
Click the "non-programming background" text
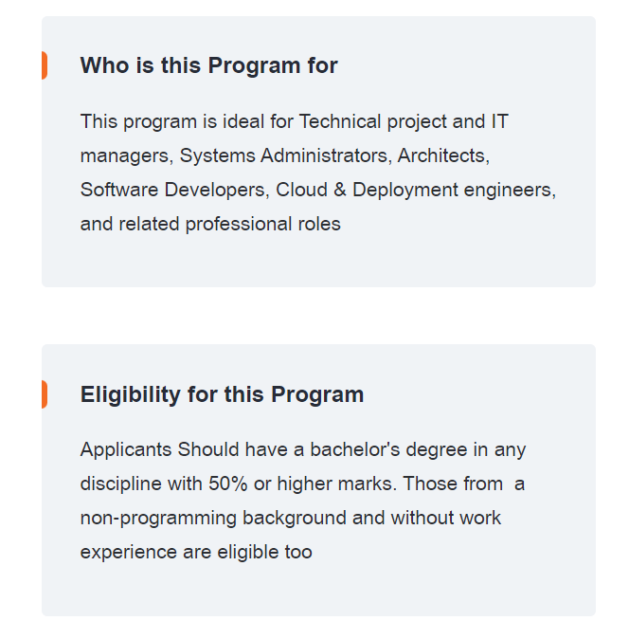[x=213, y=519]
